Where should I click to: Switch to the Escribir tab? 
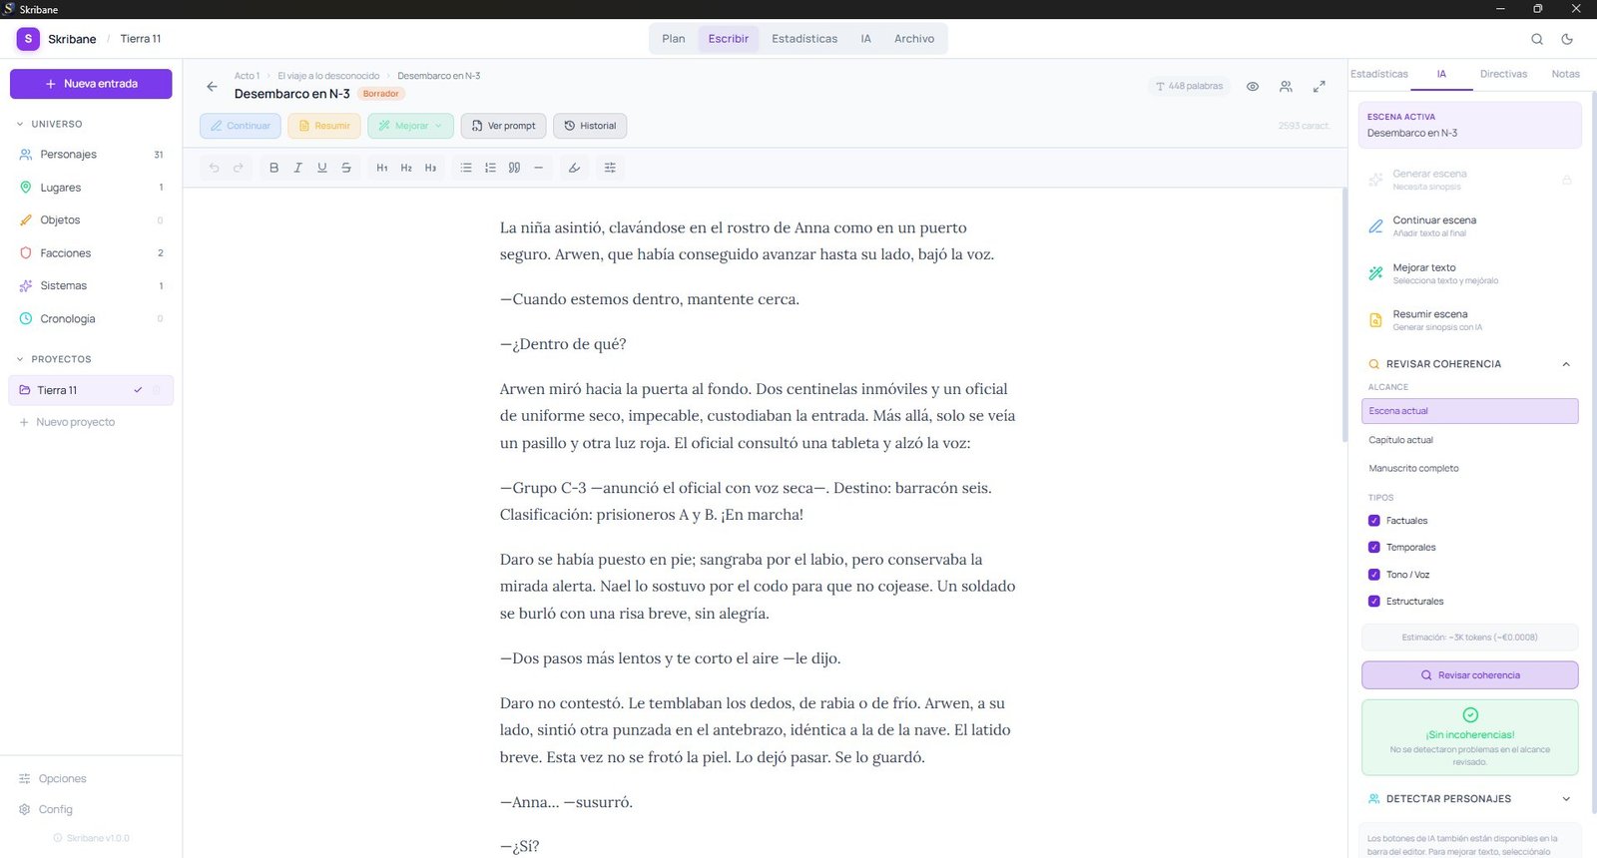[729, 39]
